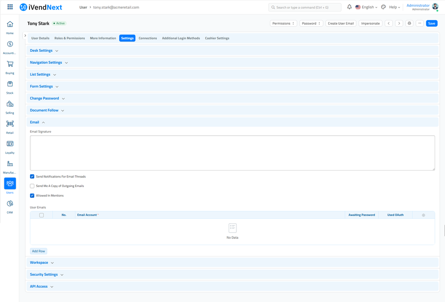This screenshot has height=302, width=445.
Task: Open the Manufacturing module
Action: coord(10,167)
